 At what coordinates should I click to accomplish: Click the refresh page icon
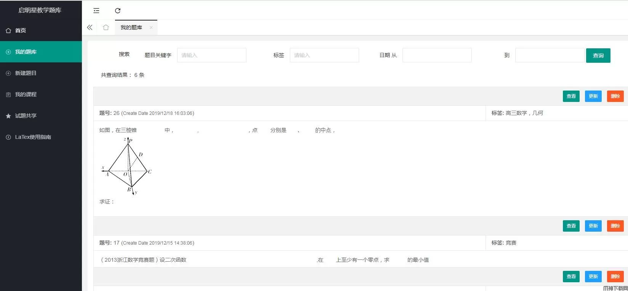(118, 11)
